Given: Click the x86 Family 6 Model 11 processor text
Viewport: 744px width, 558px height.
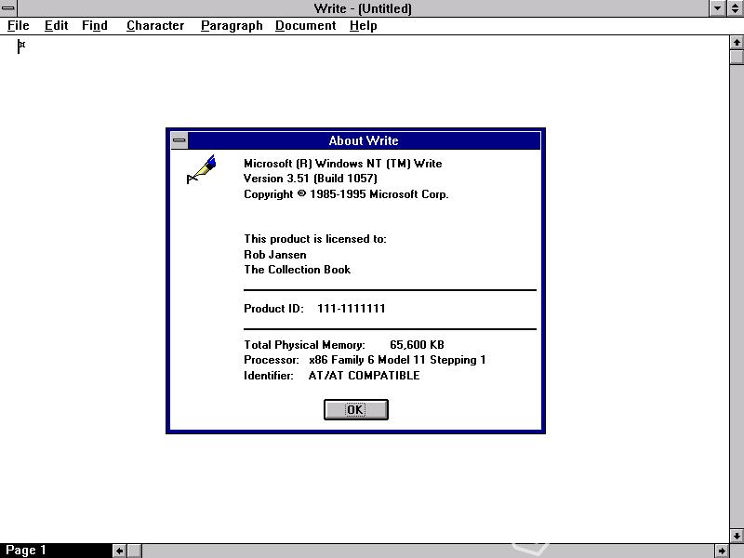Looking at the screenshot, I should (397, 360).
